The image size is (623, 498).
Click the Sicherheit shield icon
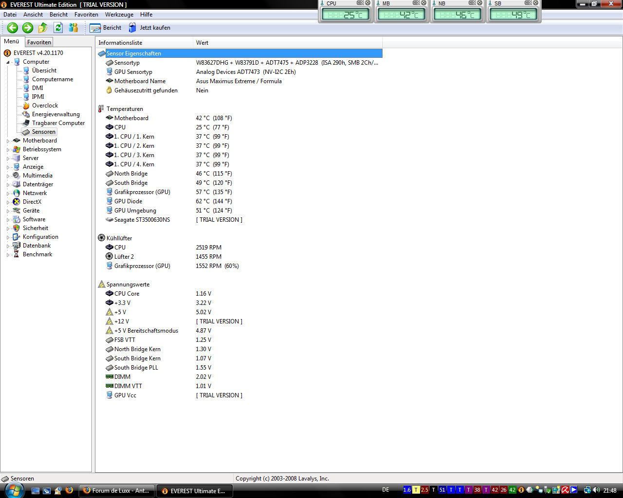pyautogui.click(x=17, y=228)
